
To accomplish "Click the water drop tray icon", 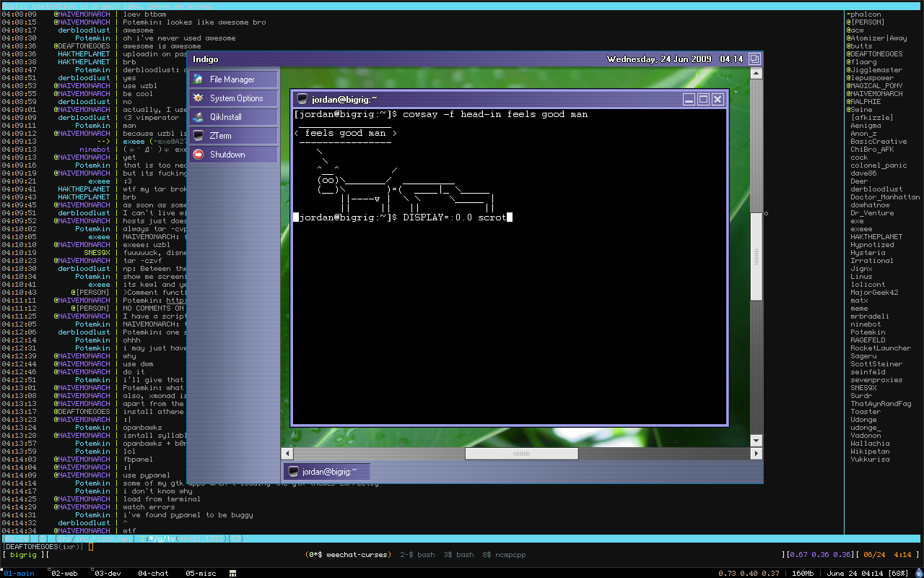I will [918, 573].
